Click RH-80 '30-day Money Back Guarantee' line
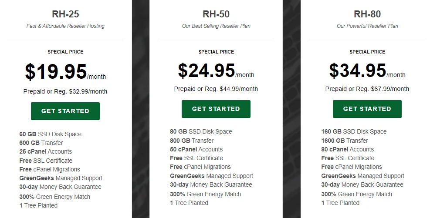 point(362,184)
